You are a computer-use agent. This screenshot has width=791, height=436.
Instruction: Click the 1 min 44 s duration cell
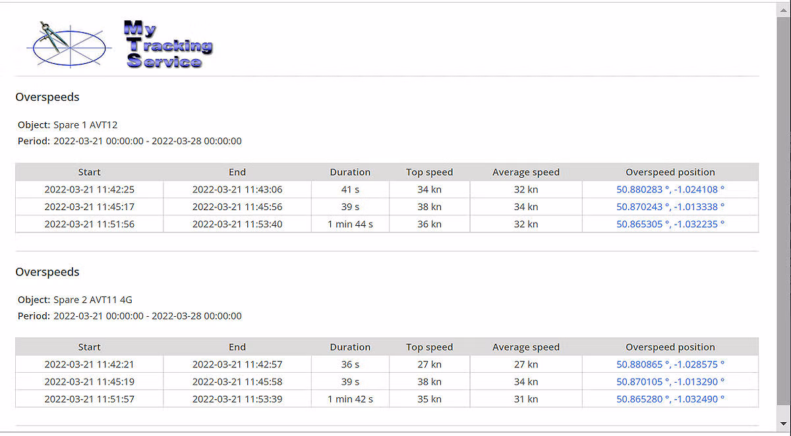point(351,224)
